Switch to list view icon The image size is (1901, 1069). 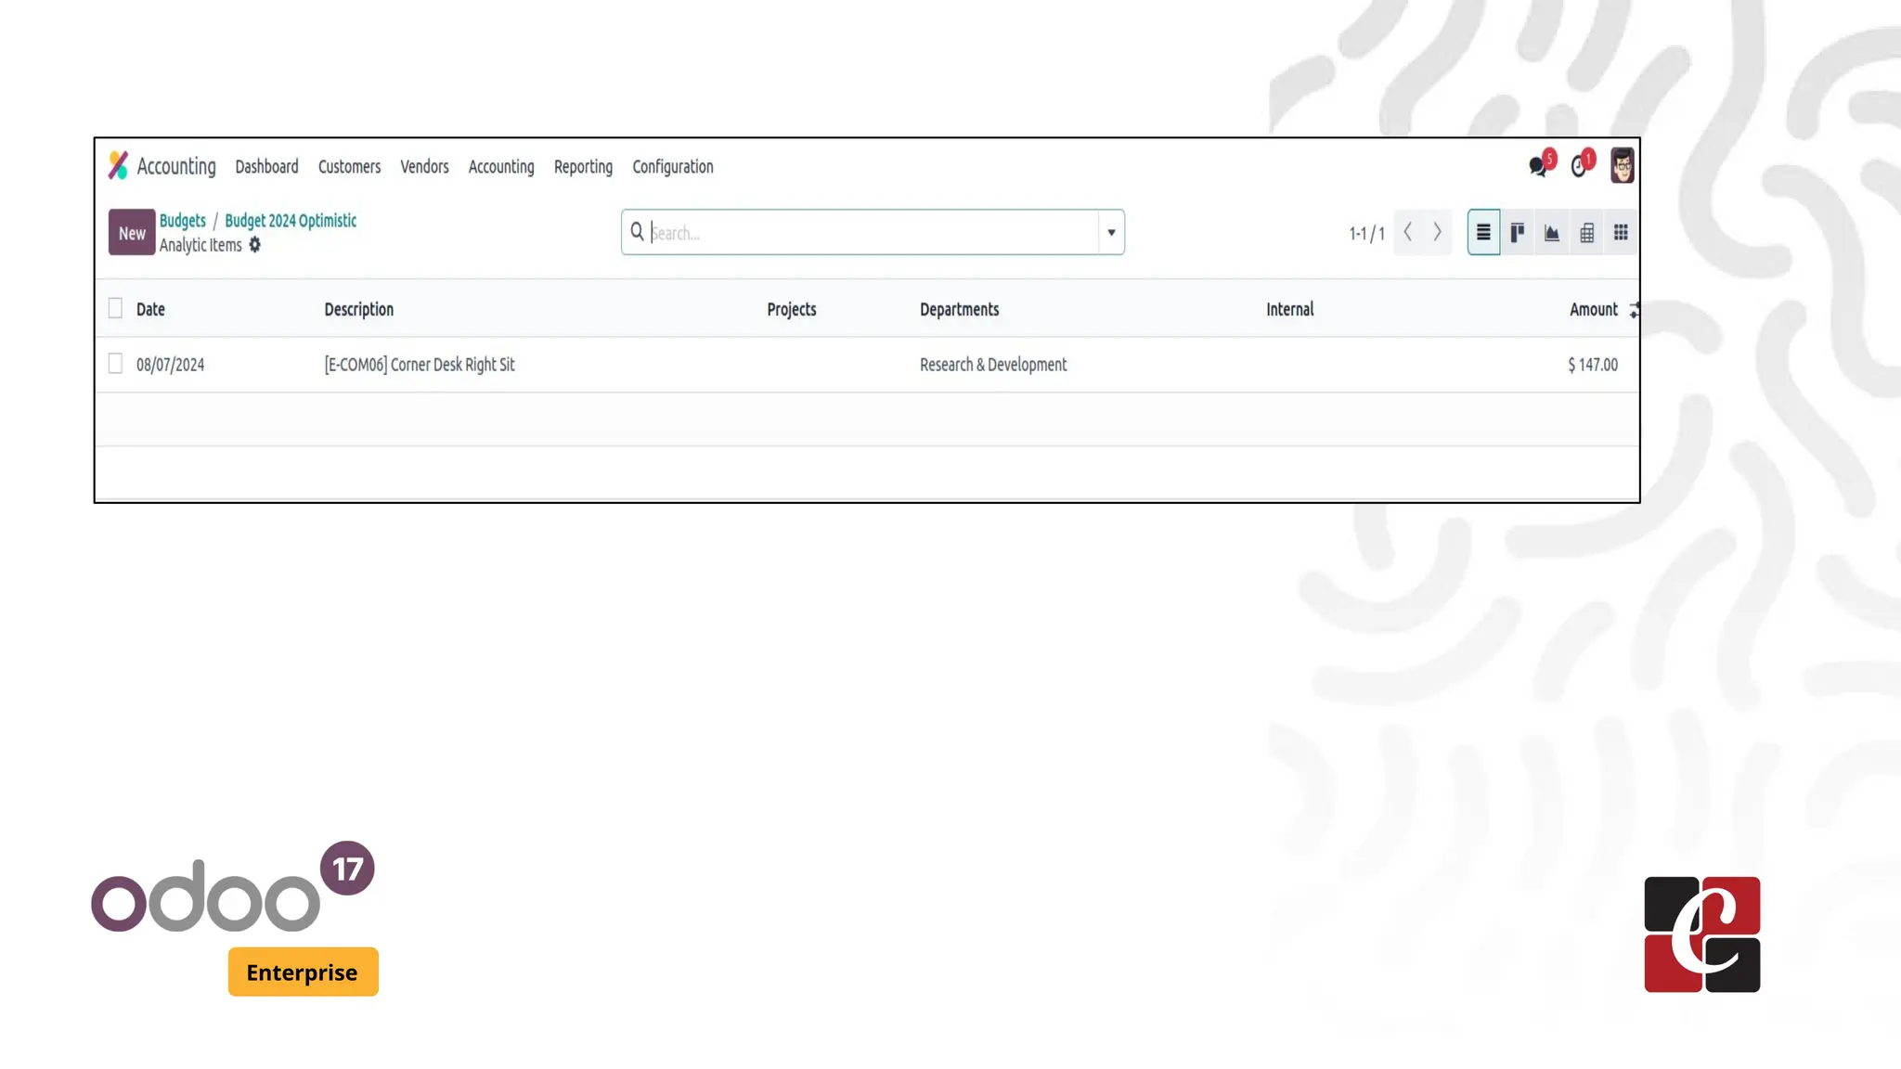(1483, 233)
